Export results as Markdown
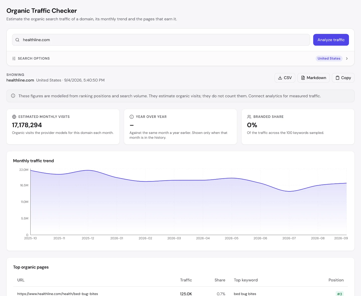The height and width of the screenshot is (296, 361). 313,78
